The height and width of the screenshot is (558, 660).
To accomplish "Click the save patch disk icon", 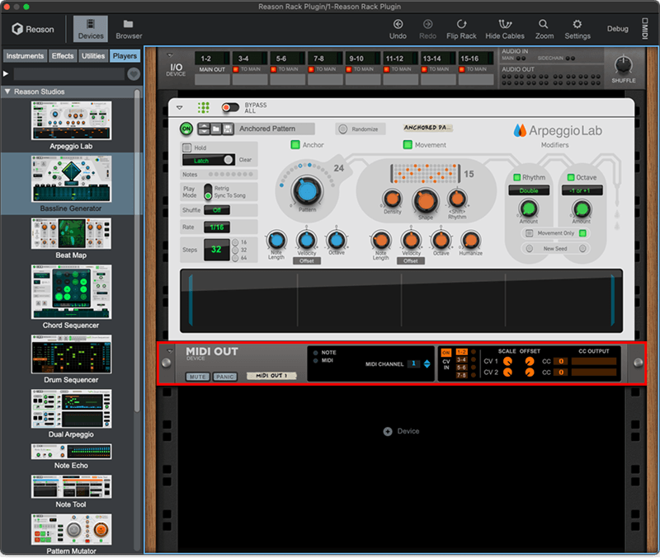I will (x=228, y=129).
